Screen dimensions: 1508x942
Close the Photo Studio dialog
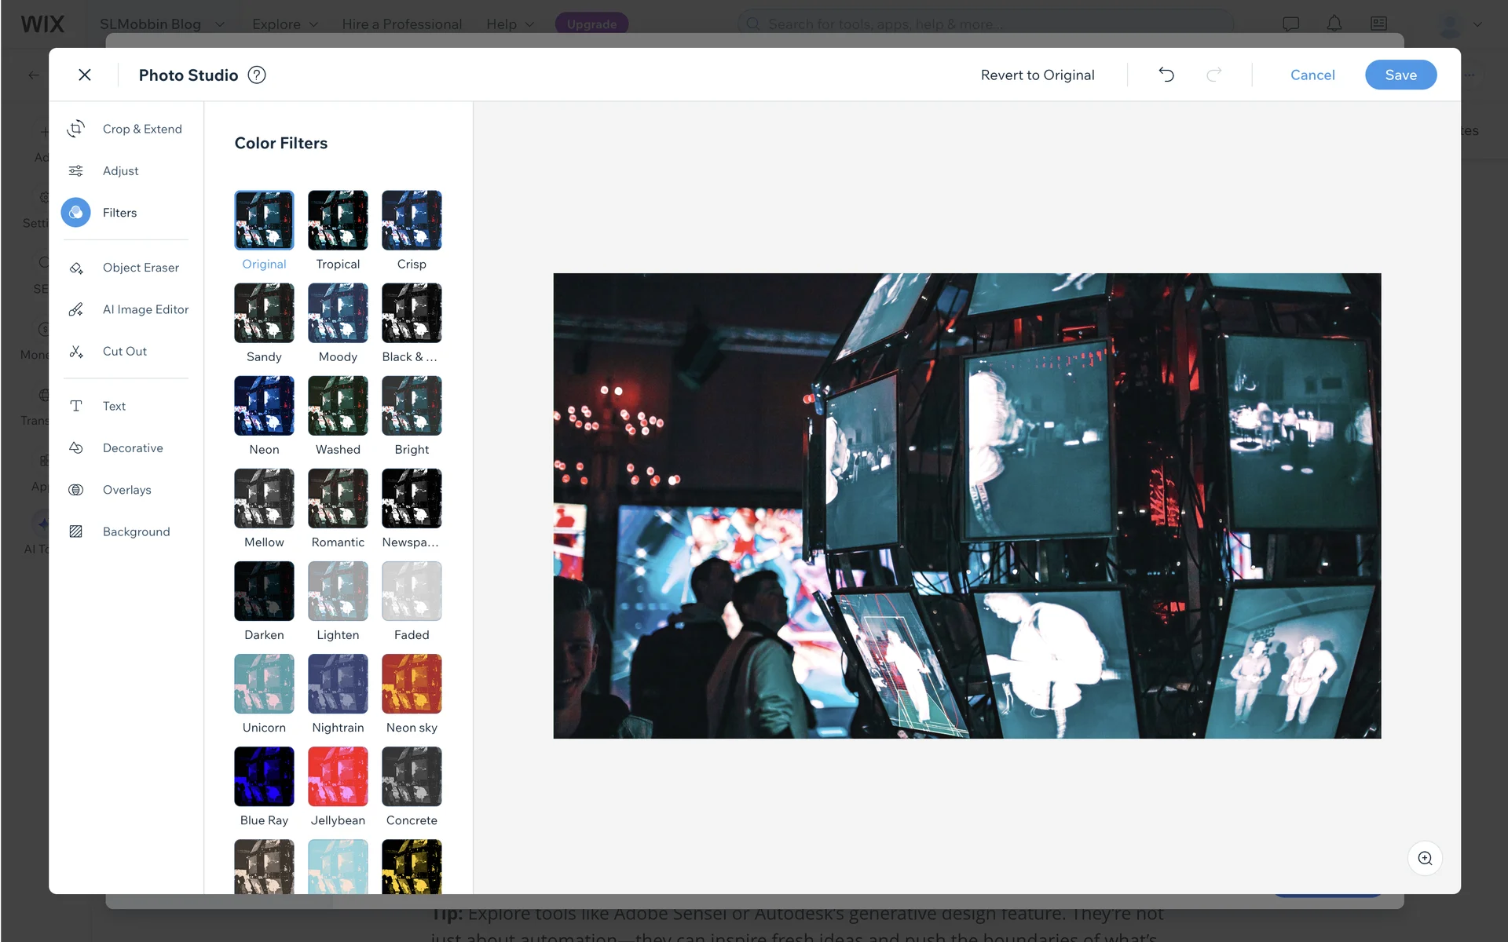[x=85, y=75]
